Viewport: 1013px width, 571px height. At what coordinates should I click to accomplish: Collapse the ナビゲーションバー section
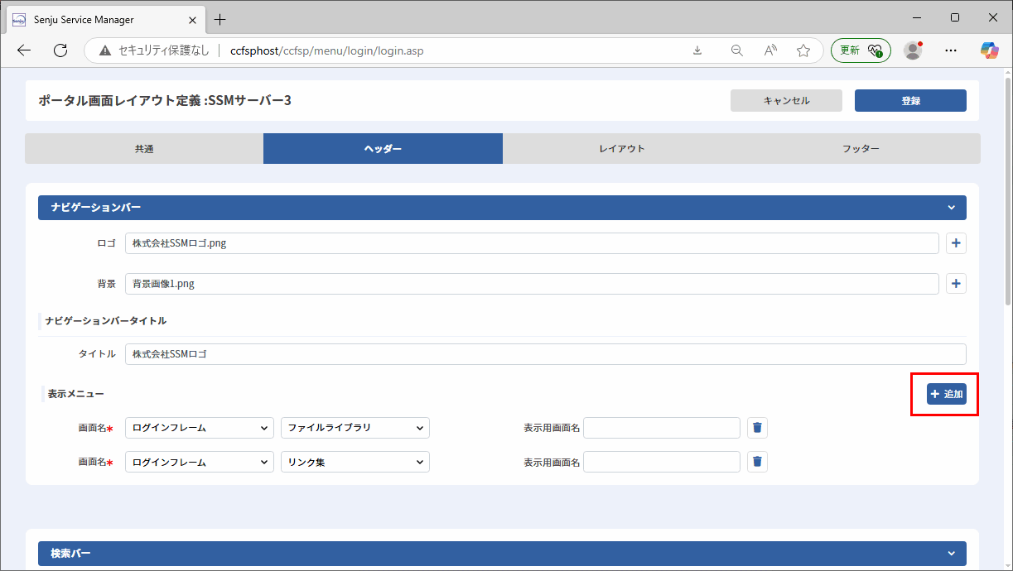click(x=953, y=208)
